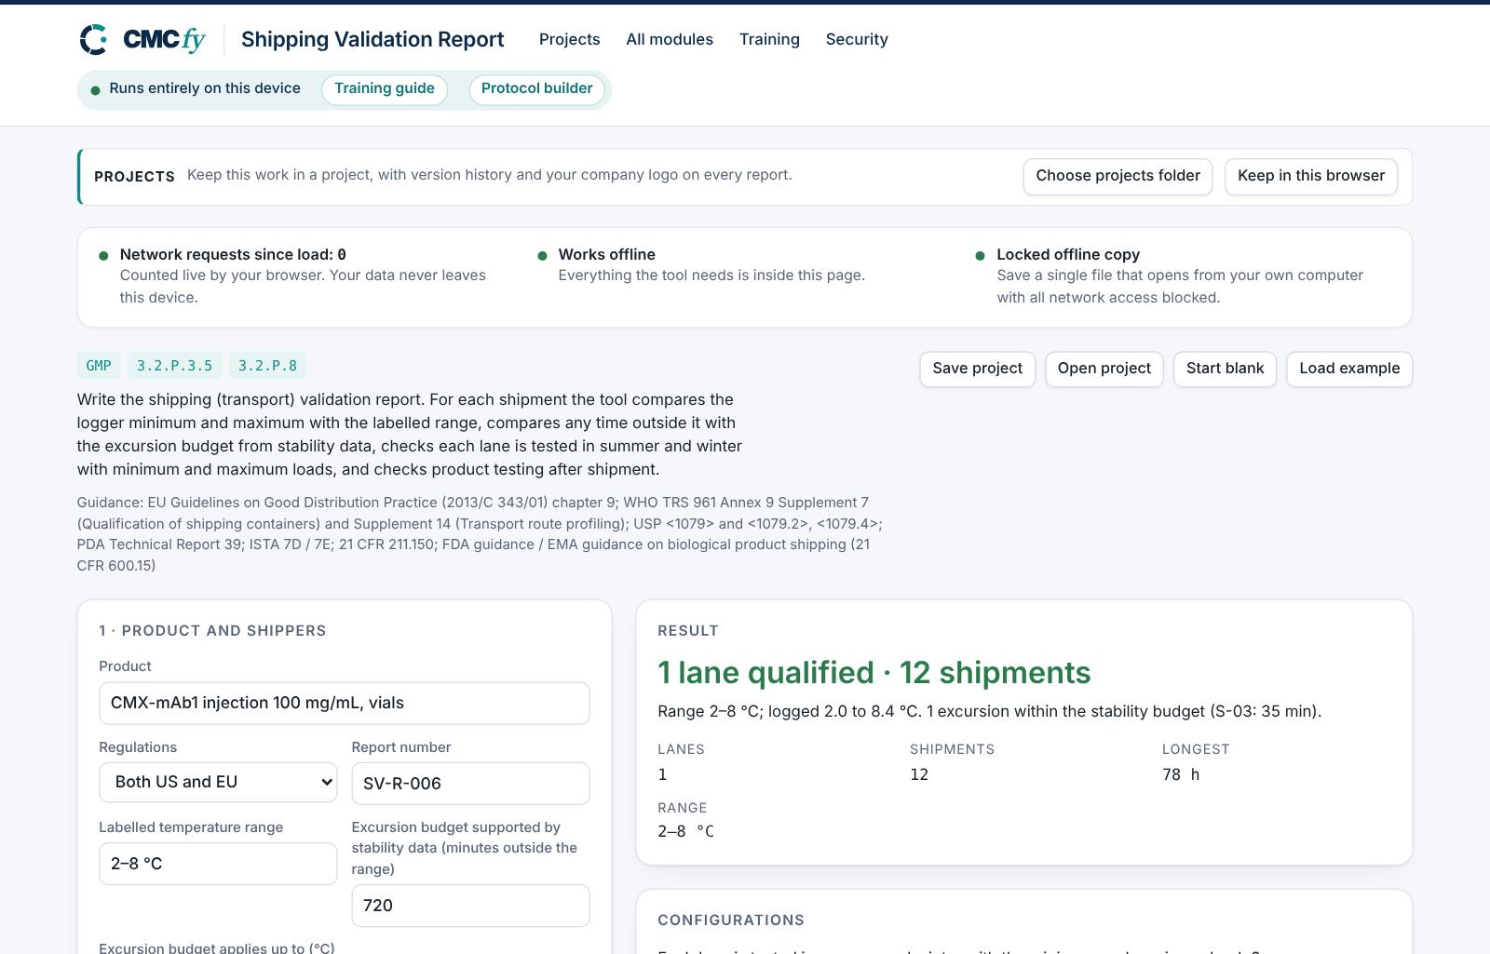The width and height of the screenshot is (1490, 954).
Task: Open the Training guide pill
Action: coord(385,89)
